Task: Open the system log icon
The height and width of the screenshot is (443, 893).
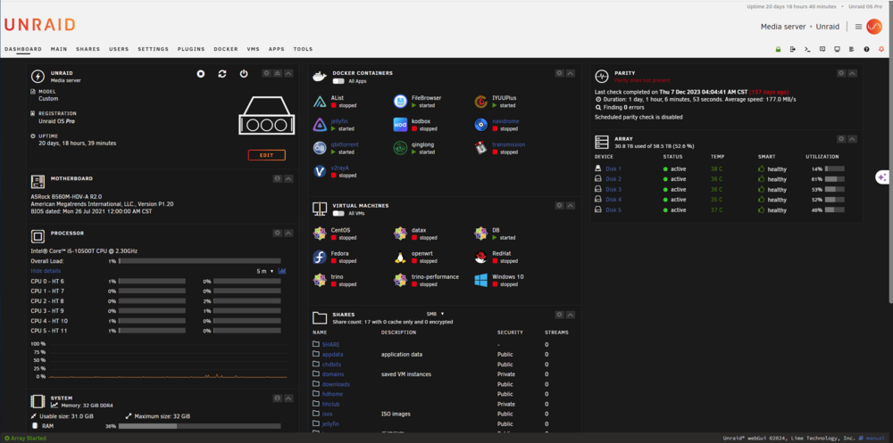Action: click(x=851, y=50)
